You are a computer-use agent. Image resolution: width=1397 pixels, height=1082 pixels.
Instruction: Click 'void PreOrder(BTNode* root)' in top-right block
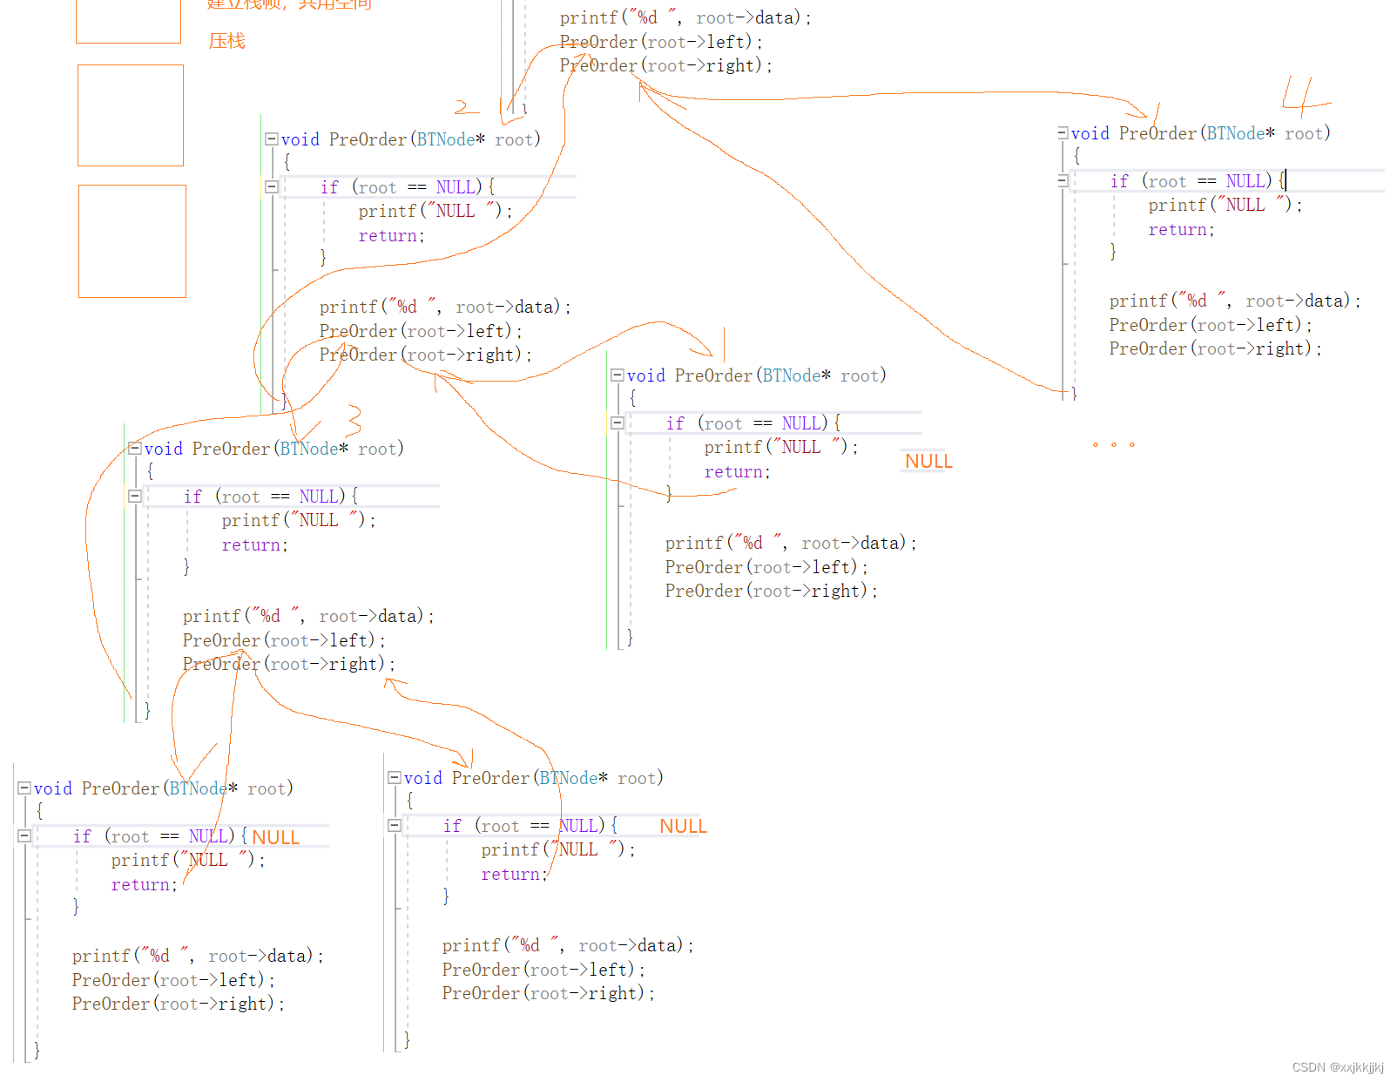coord(1201,133)
